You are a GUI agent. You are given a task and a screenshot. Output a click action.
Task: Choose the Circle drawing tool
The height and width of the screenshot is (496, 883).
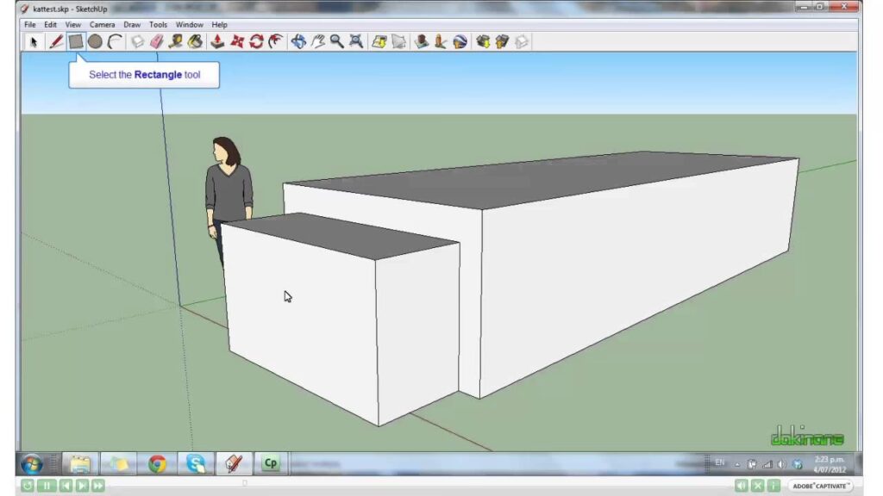(95, 40)
